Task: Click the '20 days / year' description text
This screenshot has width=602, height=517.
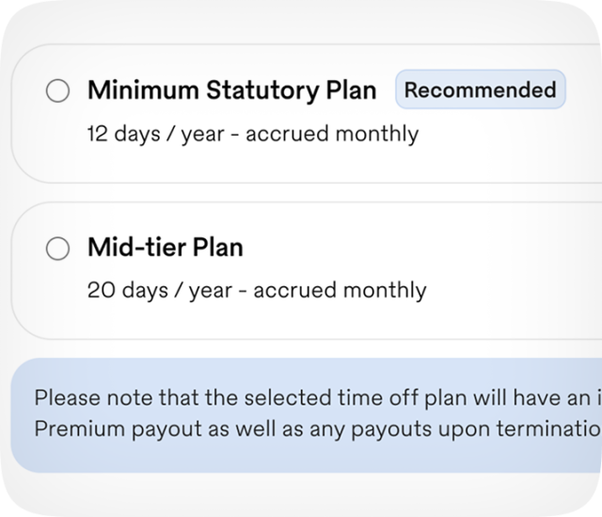Action: (x=160, y=290)
